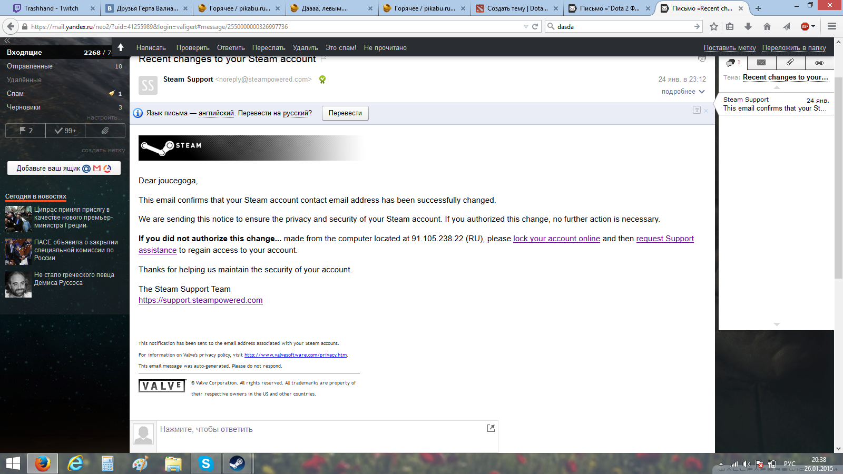Expand the URL history dropdown arrow
843x474 pixels.
point(526,26)
